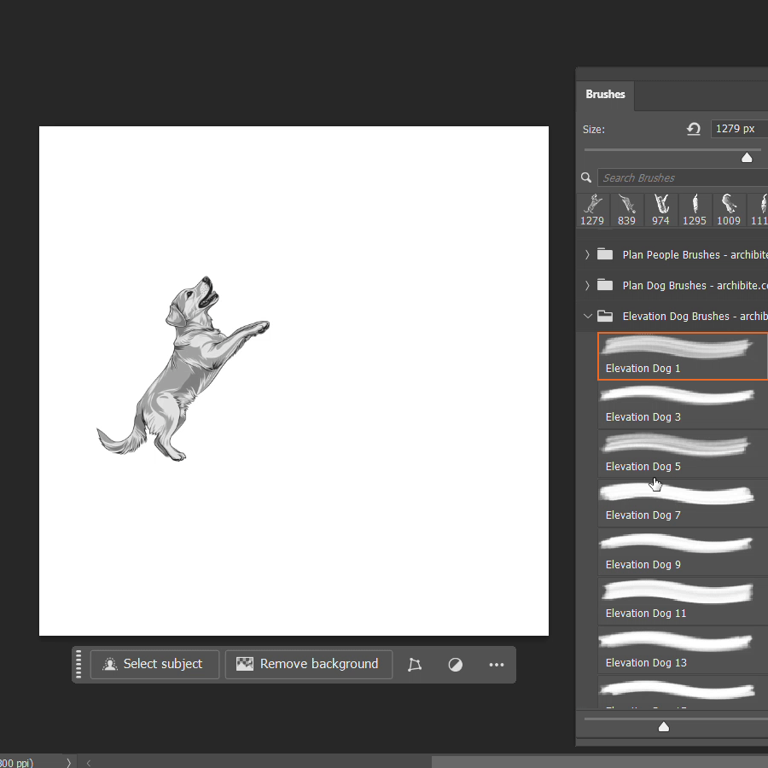Expand the Plan Dog Brushes folder
Image resolution: width=768 pixels, height=768 pixels.
(587, 285)
